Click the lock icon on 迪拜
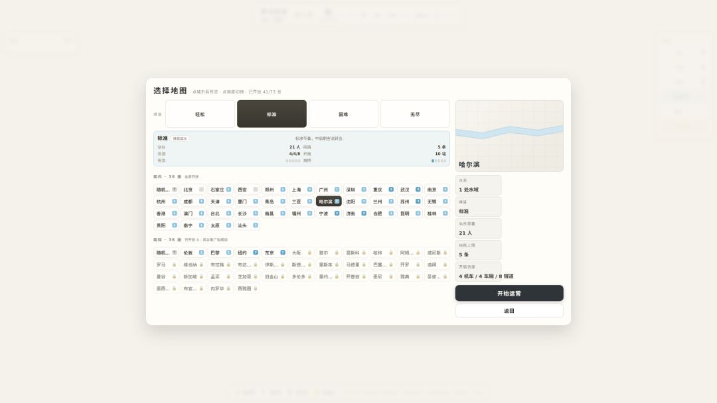Viewport: 717px width, 403px height. click(445, 264)
